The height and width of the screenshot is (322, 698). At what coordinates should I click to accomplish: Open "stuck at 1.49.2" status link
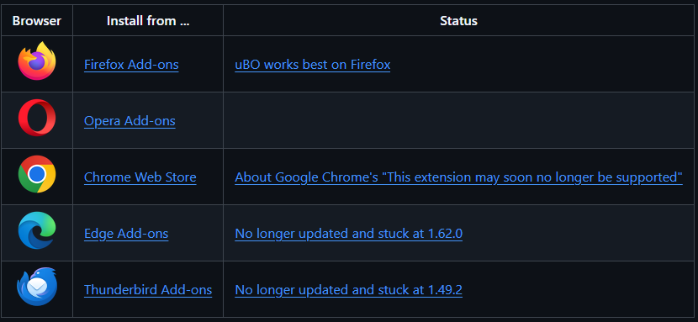[348, 290]
